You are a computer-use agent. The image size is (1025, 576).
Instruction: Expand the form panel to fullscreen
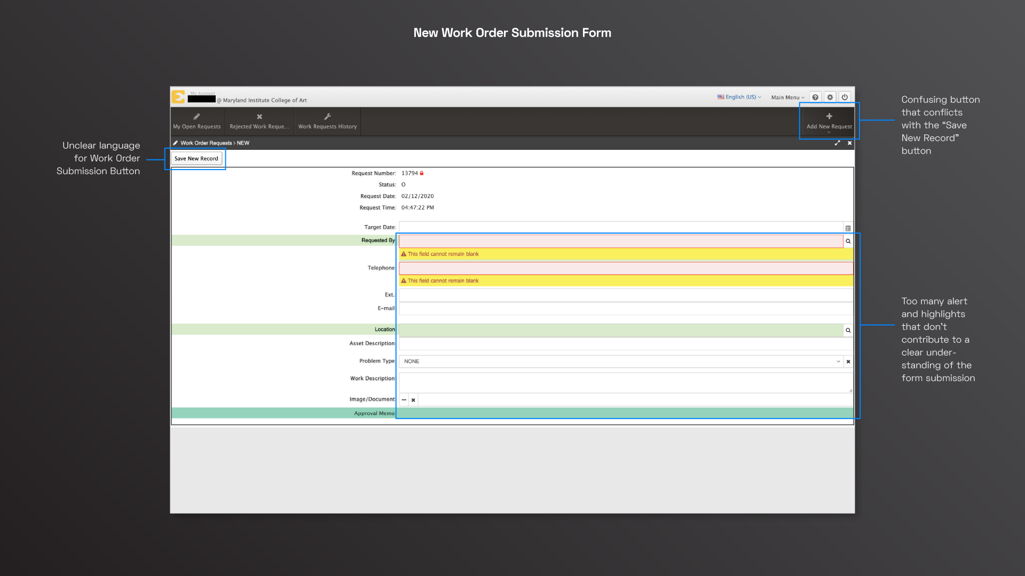837,143
